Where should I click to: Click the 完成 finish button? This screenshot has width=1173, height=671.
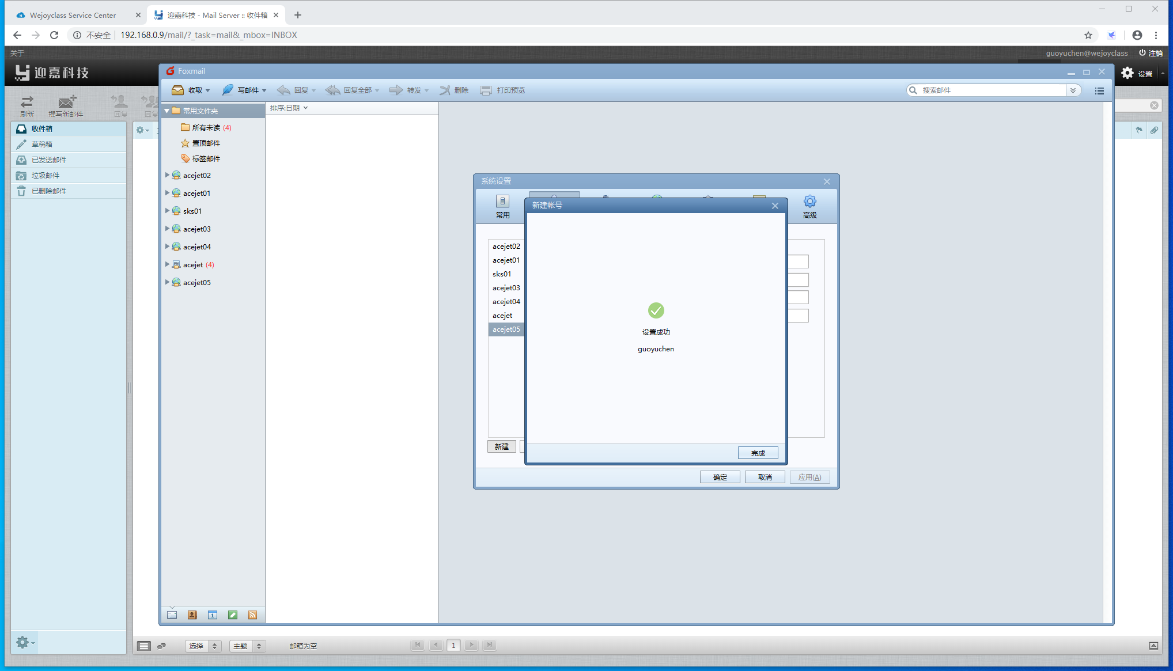tap(758, 453)
